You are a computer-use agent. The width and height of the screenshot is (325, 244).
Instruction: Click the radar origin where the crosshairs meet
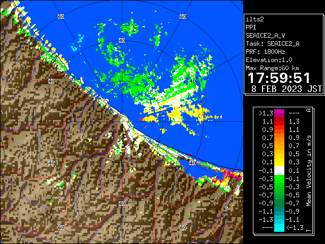(x=122, y=122)
